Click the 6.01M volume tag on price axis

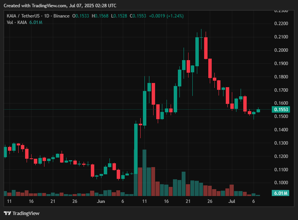pyautogui.click(x=281, y=194)
